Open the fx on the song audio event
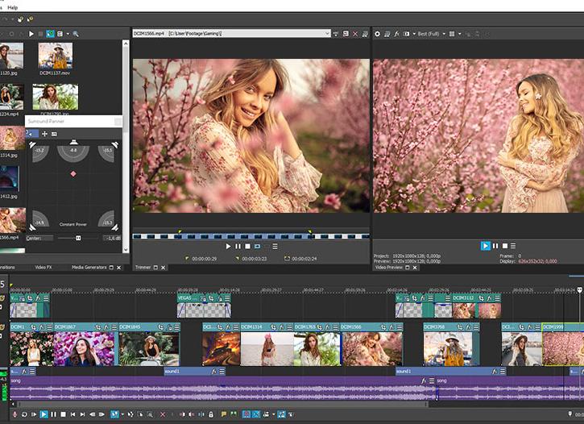Viewport: 584px width, 424px height. point(424,380)
